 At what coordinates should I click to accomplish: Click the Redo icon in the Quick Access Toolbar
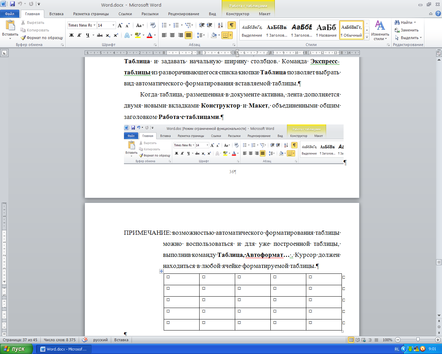(x=31, y=4)
